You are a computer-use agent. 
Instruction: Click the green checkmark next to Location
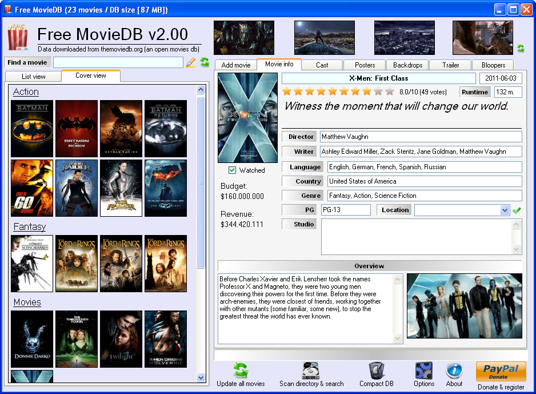(x=517, y=210)
